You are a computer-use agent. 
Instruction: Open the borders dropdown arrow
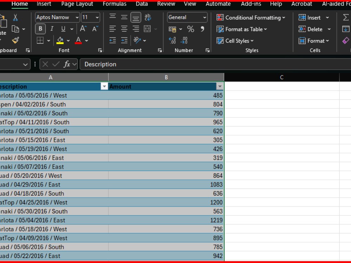pos(48,41)
